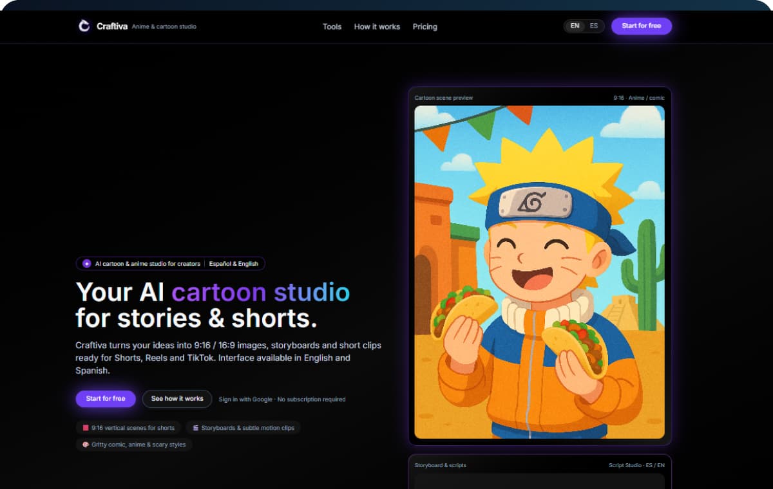Click the Craftiva spiral logo icon
This screenshot has height=489, width=773.
[84, 26]
